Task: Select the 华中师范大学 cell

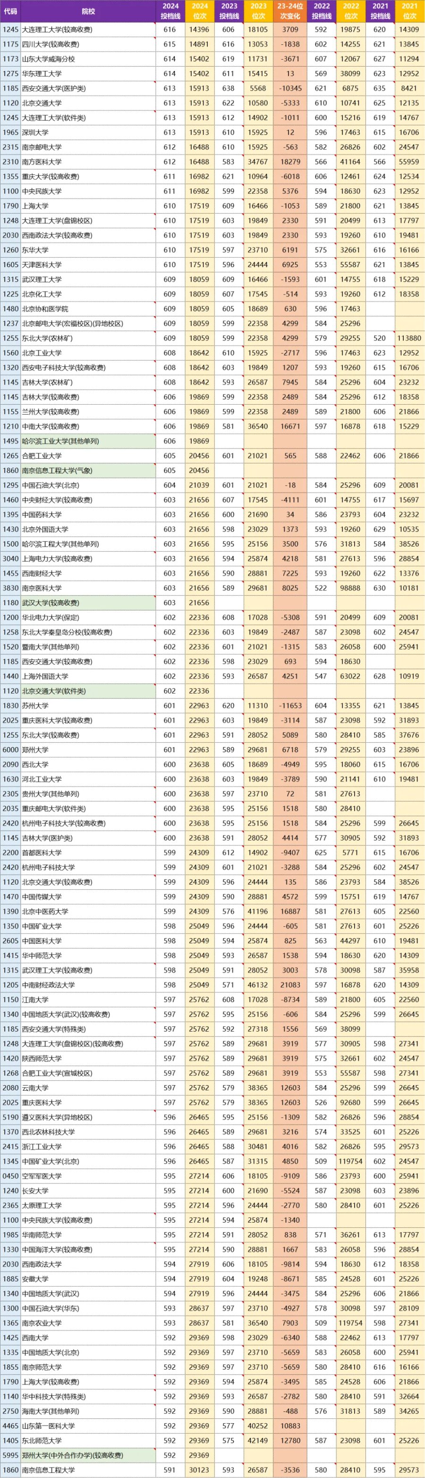Action: click(x=88, y=955)
